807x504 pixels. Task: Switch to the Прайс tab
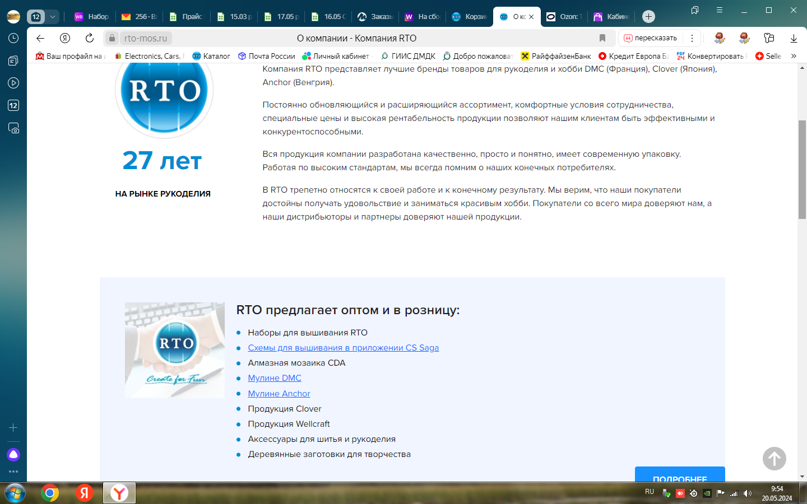pos(186,16)
